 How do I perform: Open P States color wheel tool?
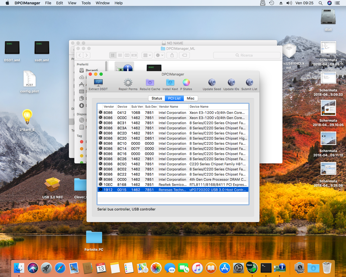(x=186, y=84)
